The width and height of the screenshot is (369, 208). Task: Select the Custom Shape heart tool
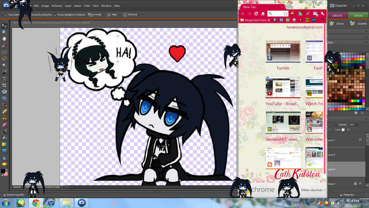point(4,151)
